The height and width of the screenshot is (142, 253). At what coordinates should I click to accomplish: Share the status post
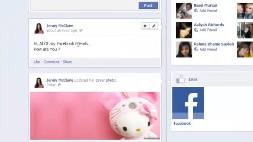68,62
